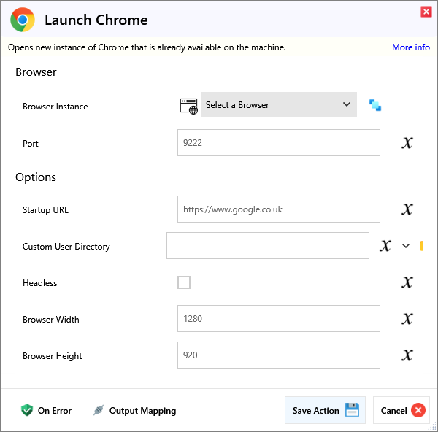
Task: Click the browser globe icon beside dropdown
Action: [188, 105]
